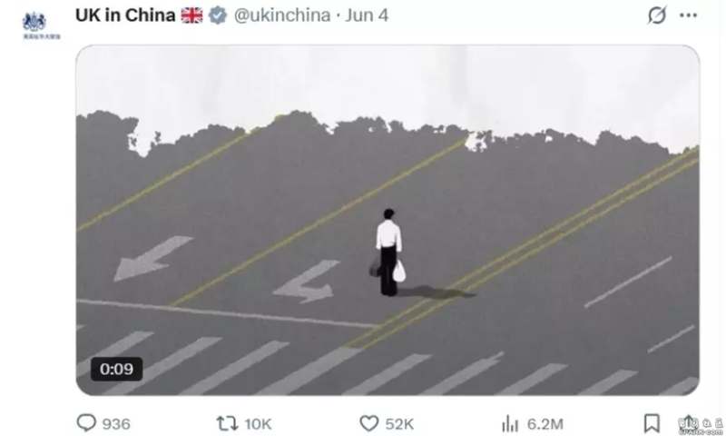The width and height of the screenshot is (726, 436).
Task: Open the UK in China profile avatar
Action: point(41,26)
